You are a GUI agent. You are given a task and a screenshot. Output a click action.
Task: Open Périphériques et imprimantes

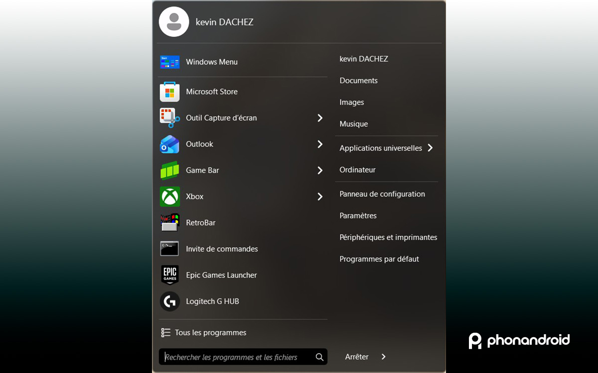388,238
